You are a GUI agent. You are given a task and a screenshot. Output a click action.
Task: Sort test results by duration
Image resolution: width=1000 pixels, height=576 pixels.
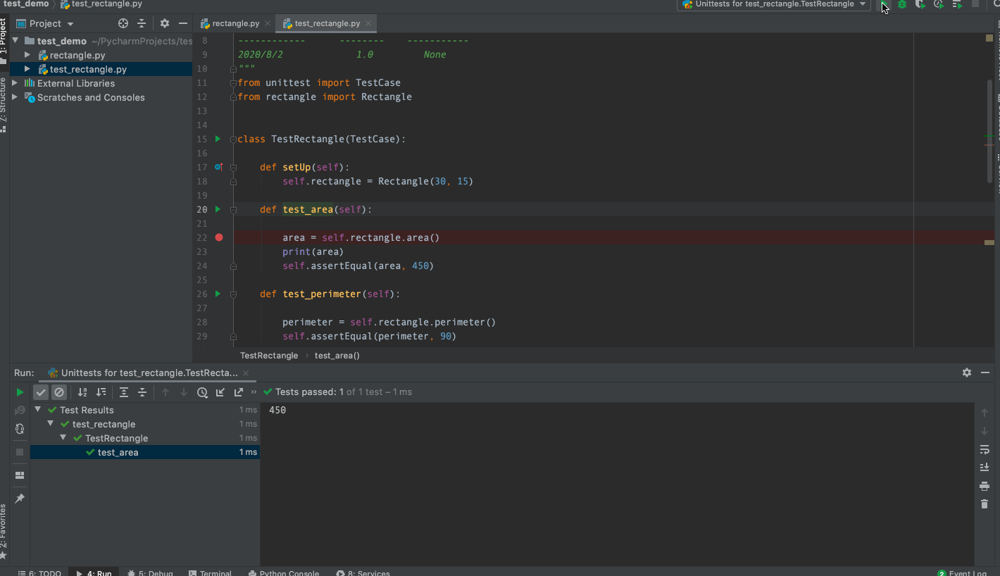(x=101, y=392)
